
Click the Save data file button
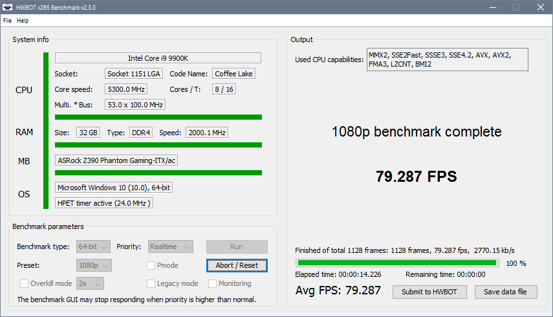(x=506, y=292)
